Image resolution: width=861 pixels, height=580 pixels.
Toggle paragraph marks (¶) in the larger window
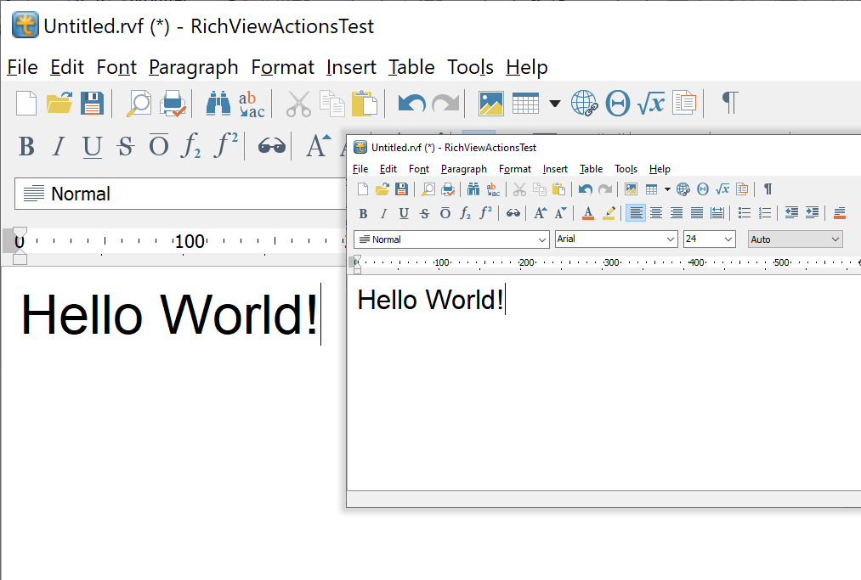[x=729, y=103]
